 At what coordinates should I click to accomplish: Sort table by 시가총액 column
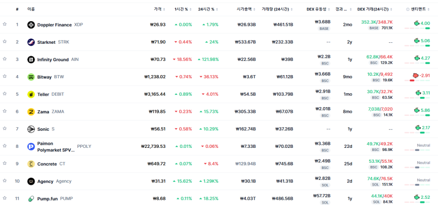246,9
